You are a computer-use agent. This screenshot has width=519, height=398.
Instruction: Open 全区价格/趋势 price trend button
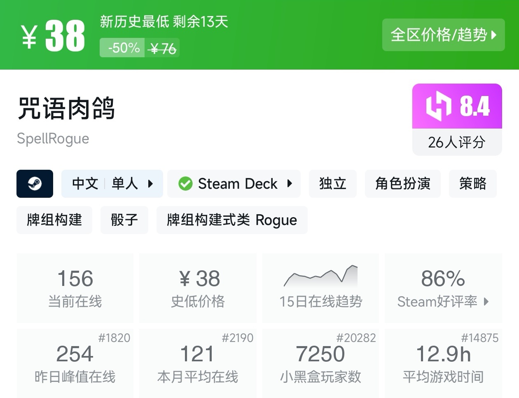point(443,35)
